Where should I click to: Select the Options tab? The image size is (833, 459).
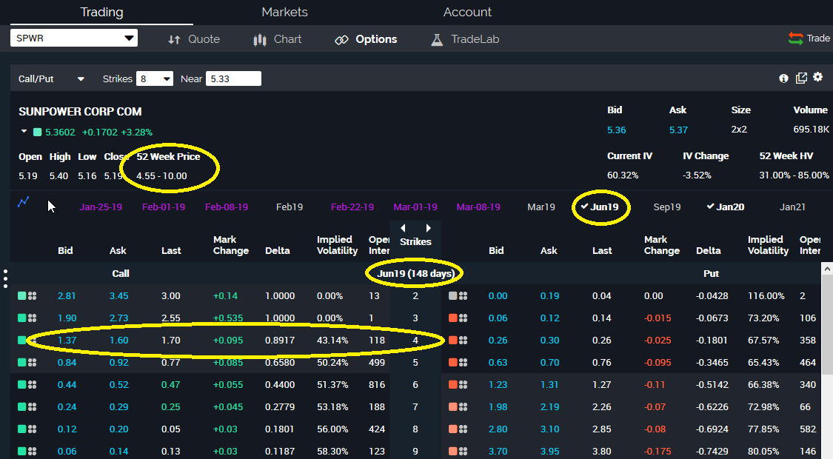coord(366,39)
